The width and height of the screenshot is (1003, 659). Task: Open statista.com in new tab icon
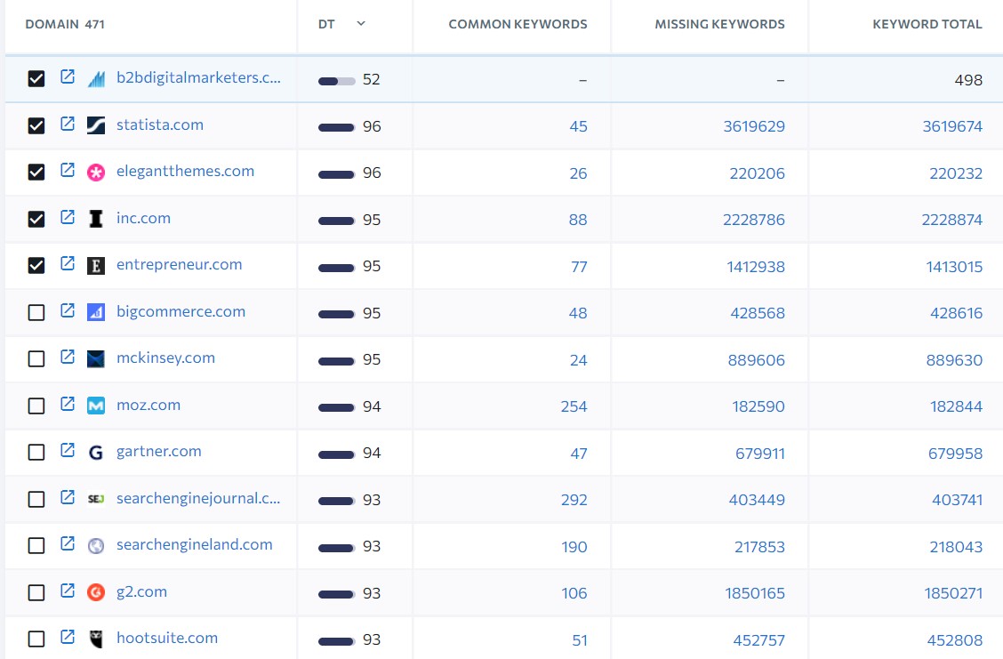[x=68, y=124]
